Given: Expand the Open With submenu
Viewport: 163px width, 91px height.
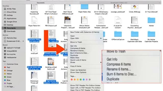Looking at the screenshot, I should click(86, 38).
